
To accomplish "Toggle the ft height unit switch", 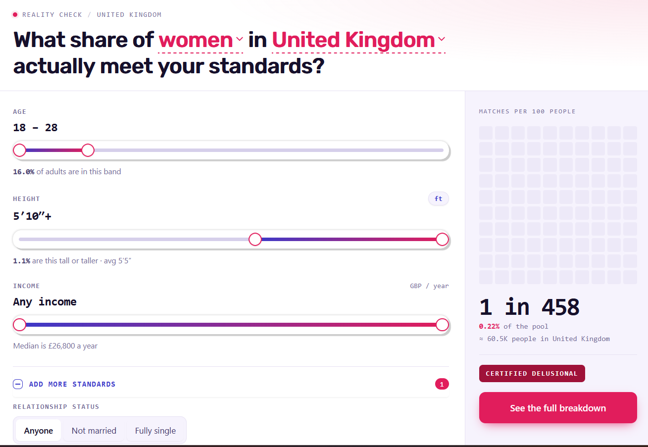I will coord(438,199).
